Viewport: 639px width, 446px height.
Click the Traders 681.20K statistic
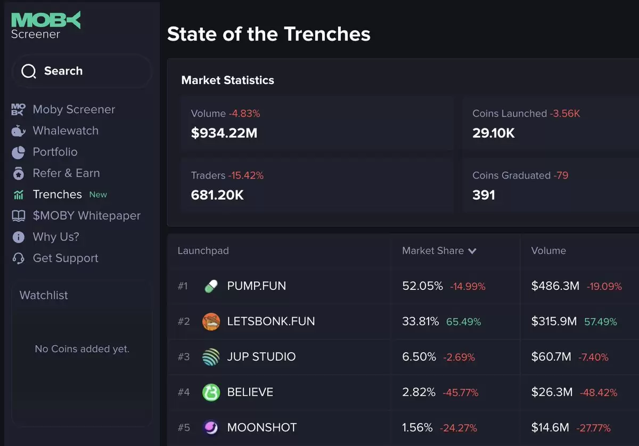[x=217, y=195]
